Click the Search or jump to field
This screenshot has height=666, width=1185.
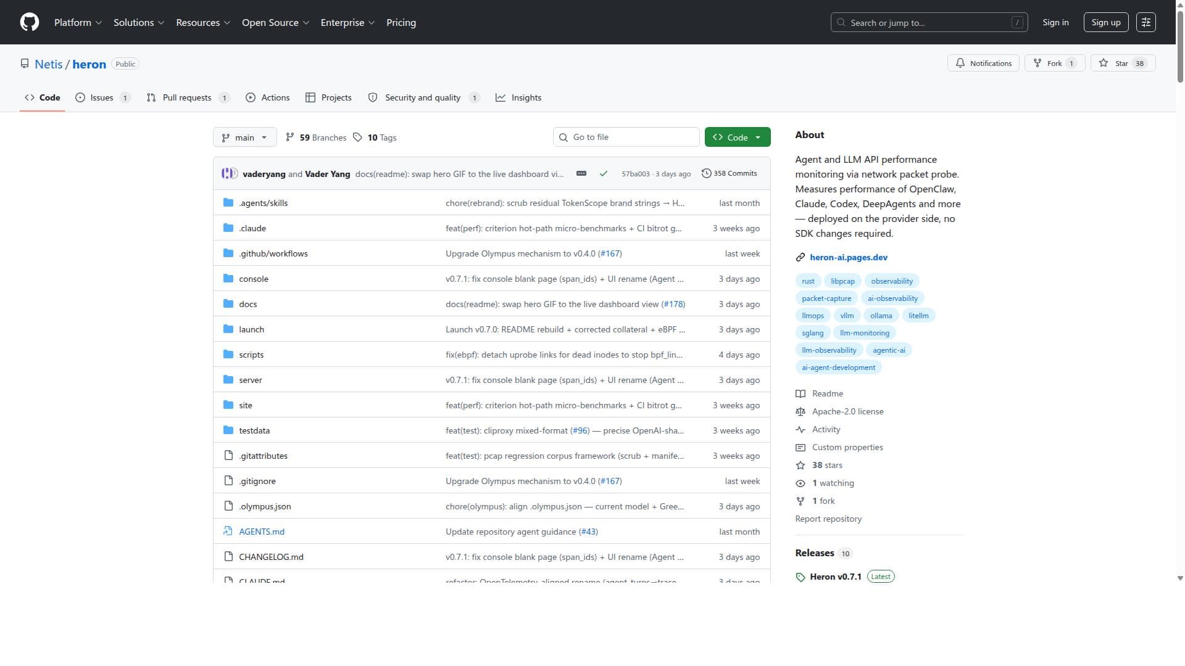pos(929,23)
